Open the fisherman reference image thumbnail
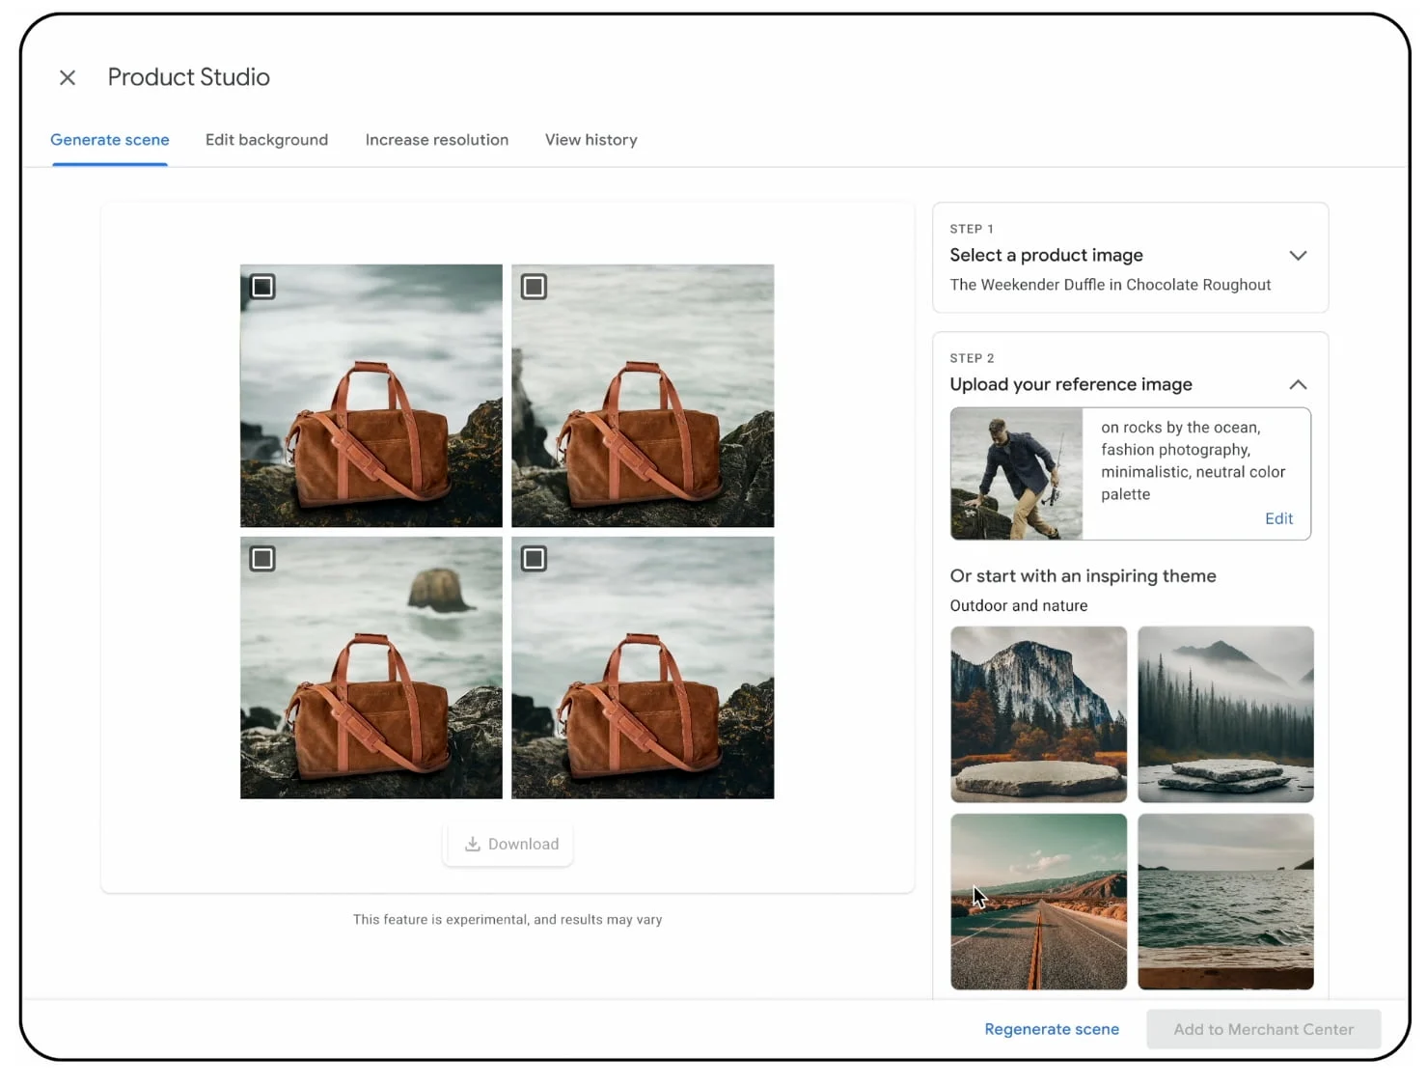The image size is (1427, 1085). (1016, 473)
